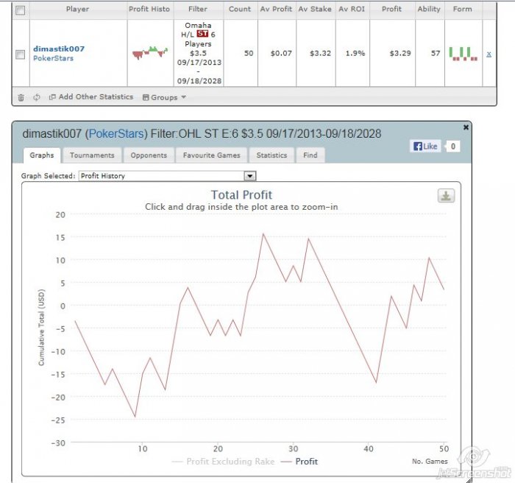Click the 57 ability value

pyautogui.click(x=436, y=53)
